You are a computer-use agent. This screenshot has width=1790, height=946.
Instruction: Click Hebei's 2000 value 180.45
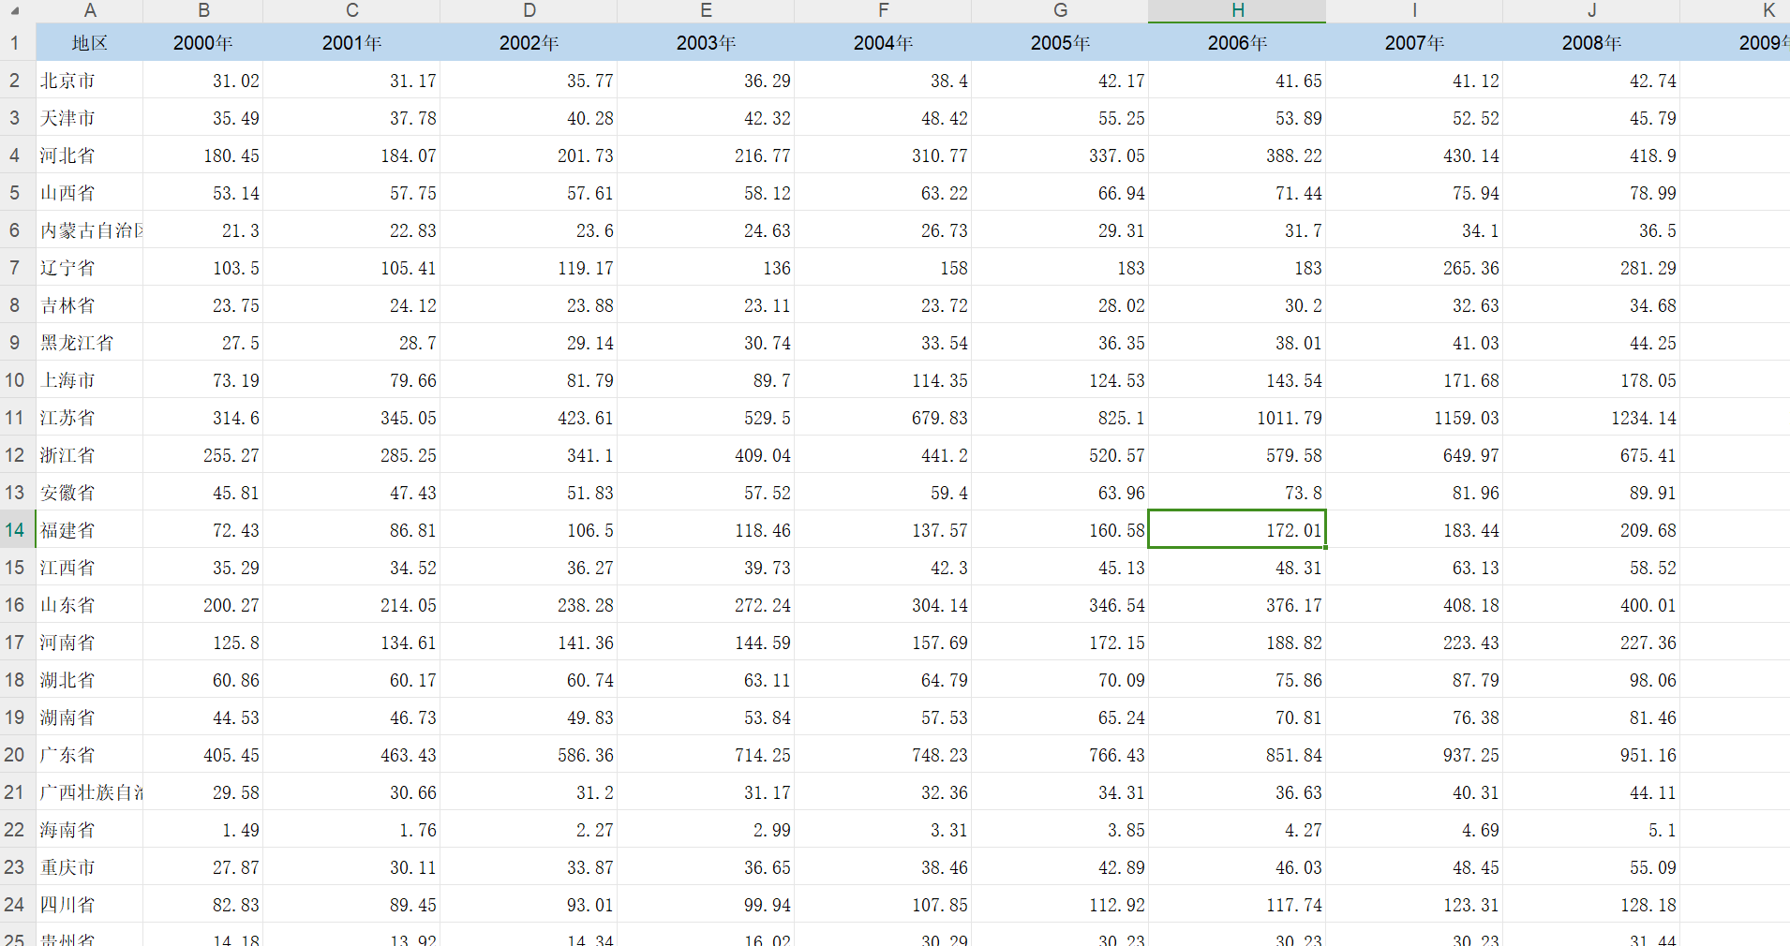203,155
